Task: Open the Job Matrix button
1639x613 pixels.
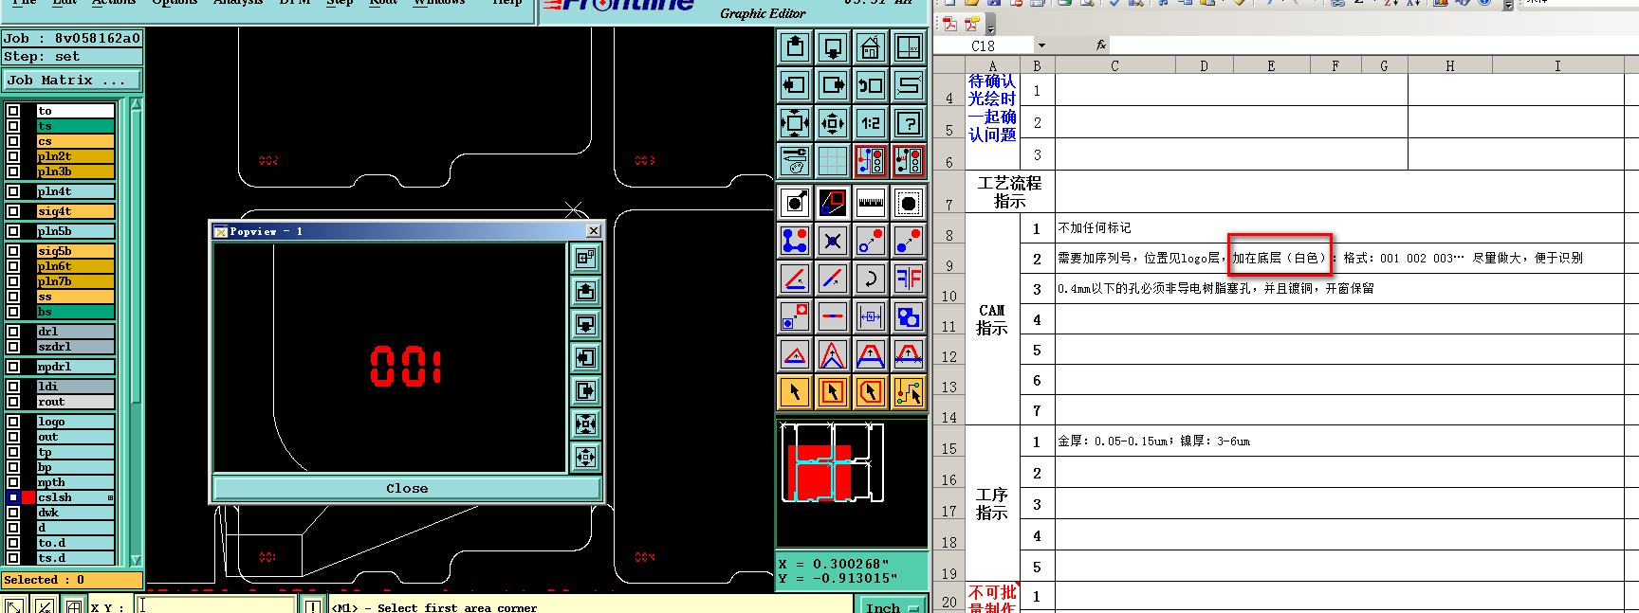Action: pyautogui.click(x=72, y=81)
